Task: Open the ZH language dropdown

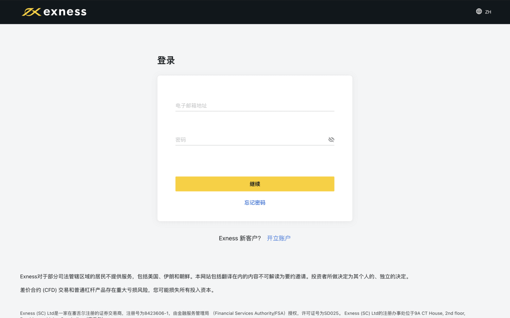Action: tap(488, 12)
